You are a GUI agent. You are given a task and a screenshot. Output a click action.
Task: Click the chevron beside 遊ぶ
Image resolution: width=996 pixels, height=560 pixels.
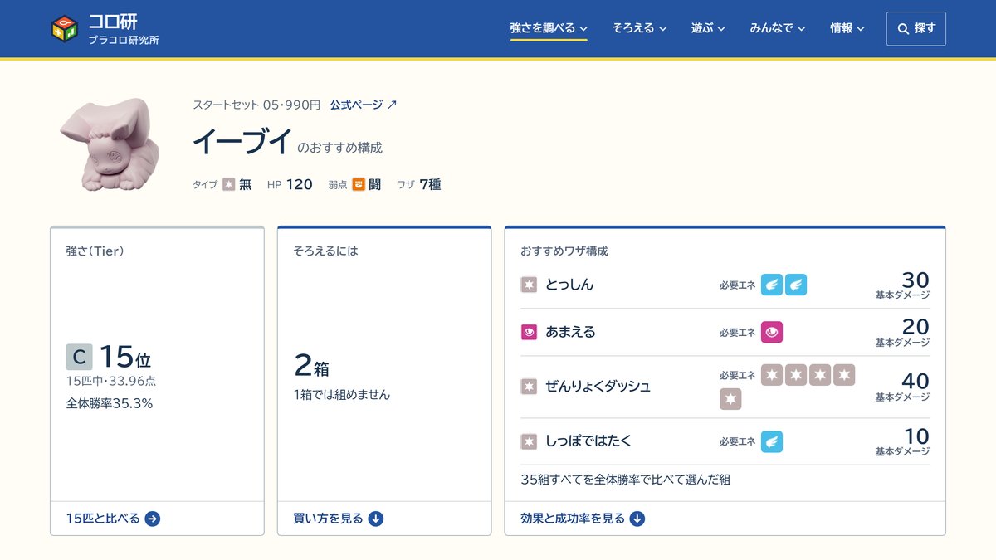click(721, 29)
